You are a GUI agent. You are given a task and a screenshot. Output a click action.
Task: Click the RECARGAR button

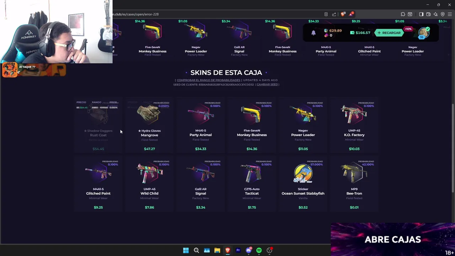[x=389, y=33]
